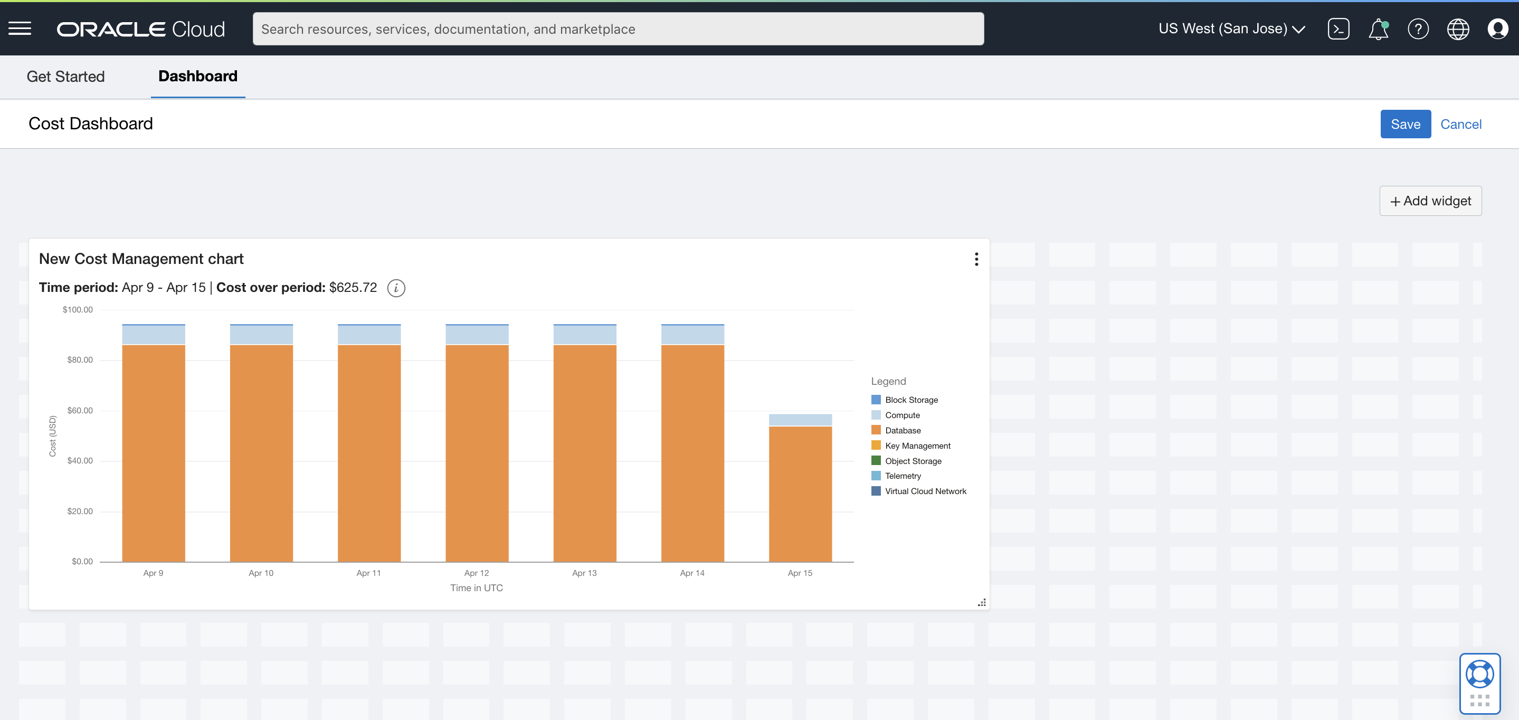This screenshot has width=1519, height=720.
Task: Open the chart widget three-dot menu
Action: pos(976,259)
